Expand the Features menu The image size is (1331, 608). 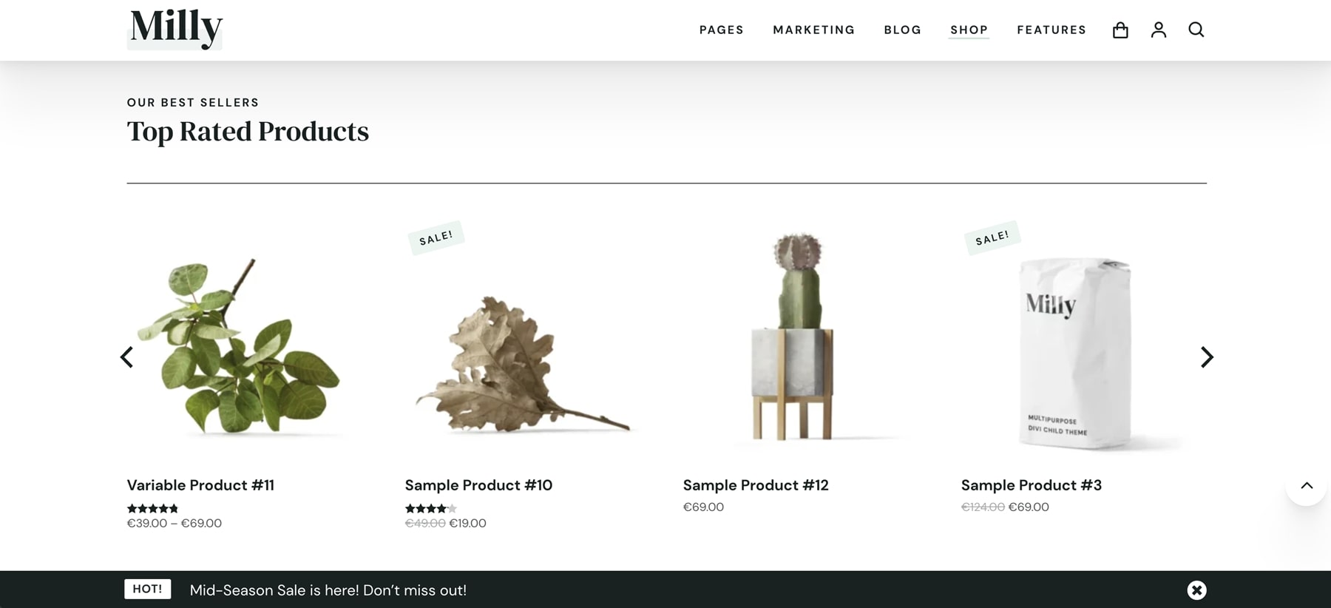click(x=1051, y=30)
